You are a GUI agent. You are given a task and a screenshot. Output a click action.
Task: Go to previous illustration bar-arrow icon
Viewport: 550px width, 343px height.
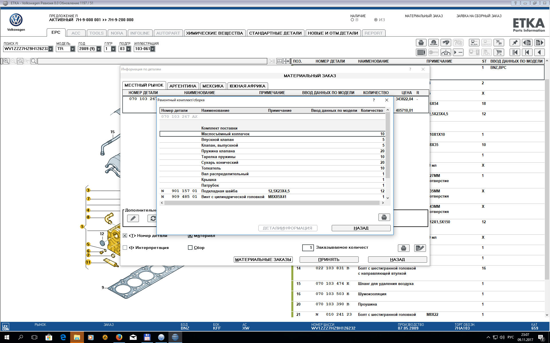tap(527, 52)
